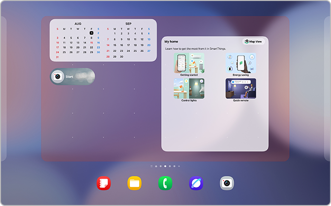This screenshot has height=206, width=331.
Task: Tap the My home widget title
Action: point(171,42)
